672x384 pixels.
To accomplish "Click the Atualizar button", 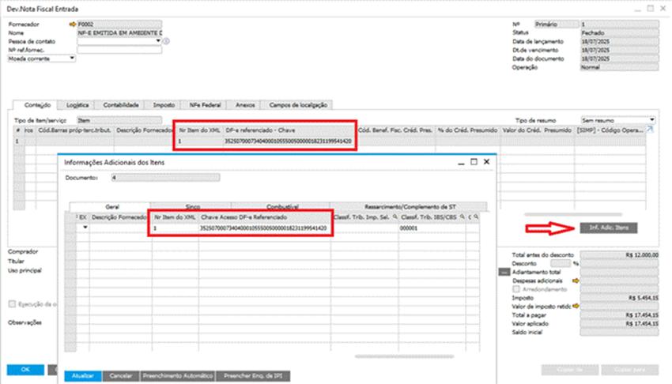I will pos(83,376).
